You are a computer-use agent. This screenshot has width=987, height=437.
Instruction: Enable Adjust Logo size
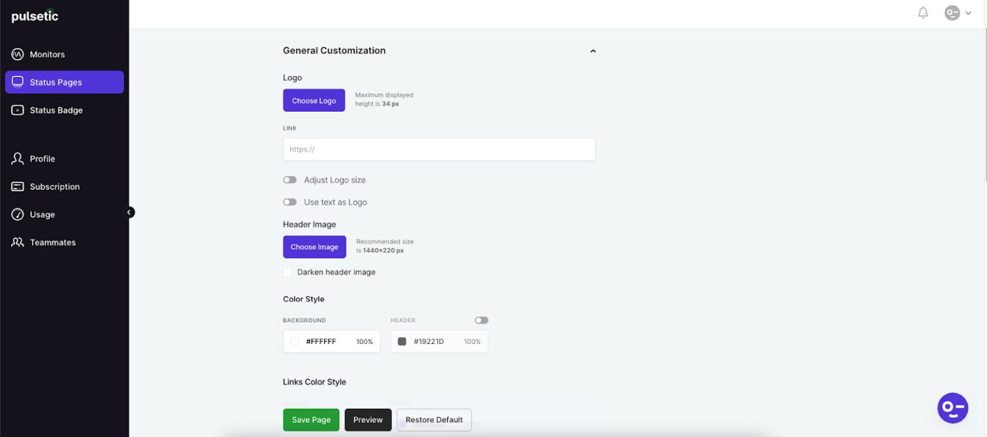[x=290, y=180]
